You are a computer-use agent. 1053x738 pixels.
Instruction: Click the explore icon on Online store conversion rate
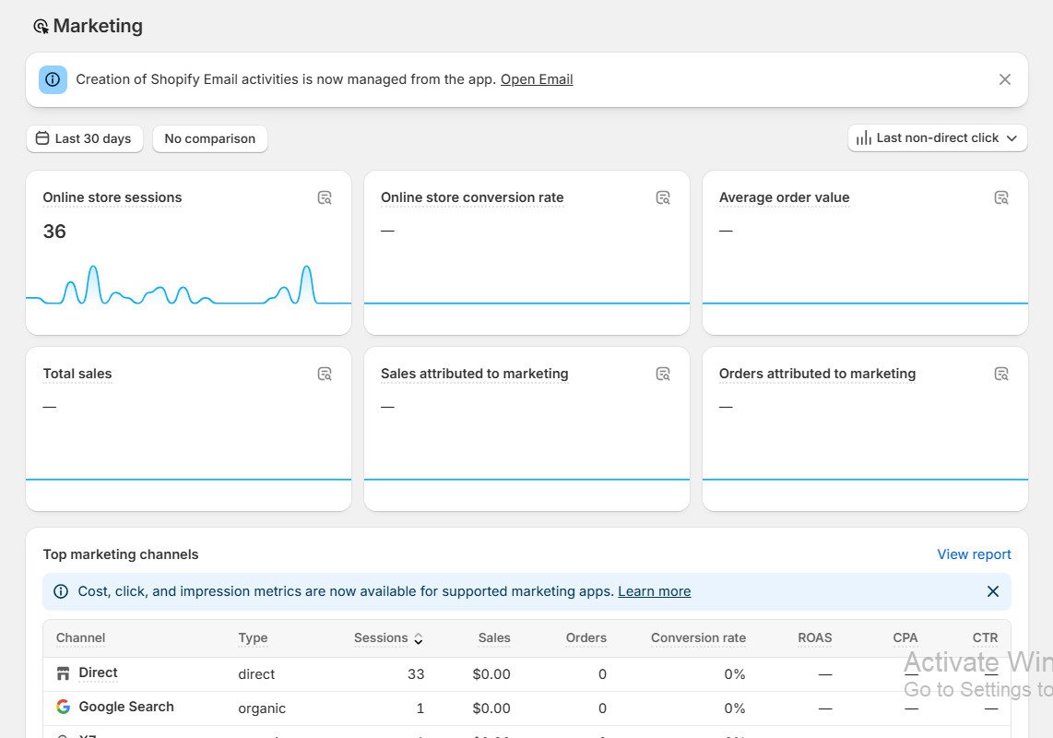(x=663, y=197)
